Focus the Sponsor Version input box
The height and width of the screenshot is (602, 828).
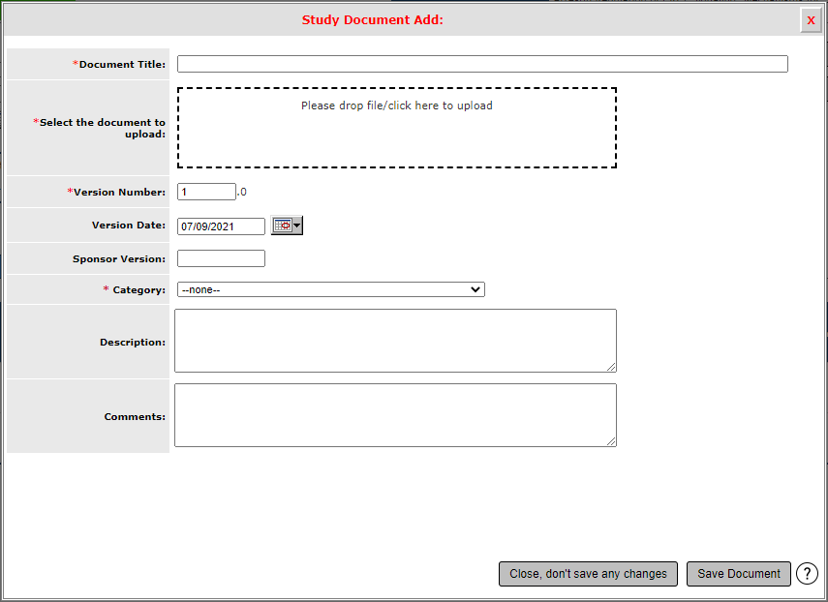221,258
